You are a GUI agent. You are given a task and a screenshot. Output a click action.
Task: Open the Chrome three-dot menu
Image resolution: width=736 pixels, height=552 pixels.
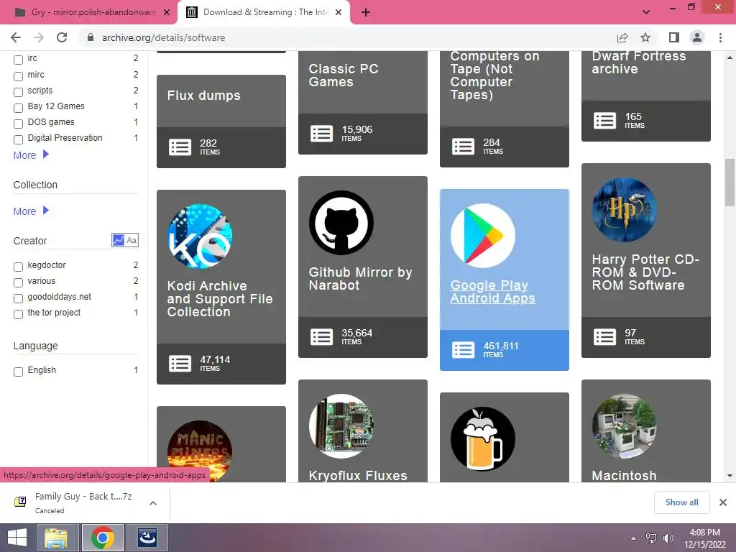tap(720, 37)
